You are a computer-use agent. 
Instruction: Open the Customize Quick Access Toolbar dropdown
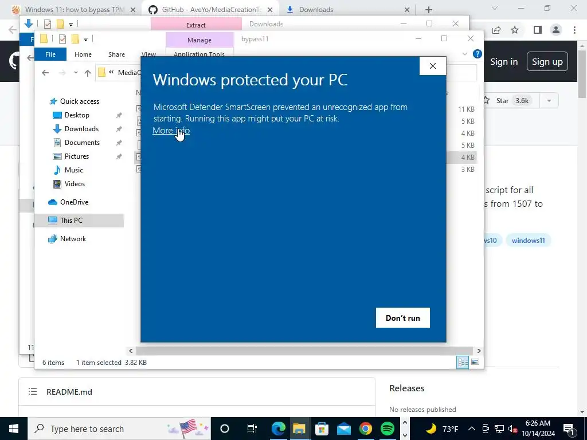(x=86, y=39)
